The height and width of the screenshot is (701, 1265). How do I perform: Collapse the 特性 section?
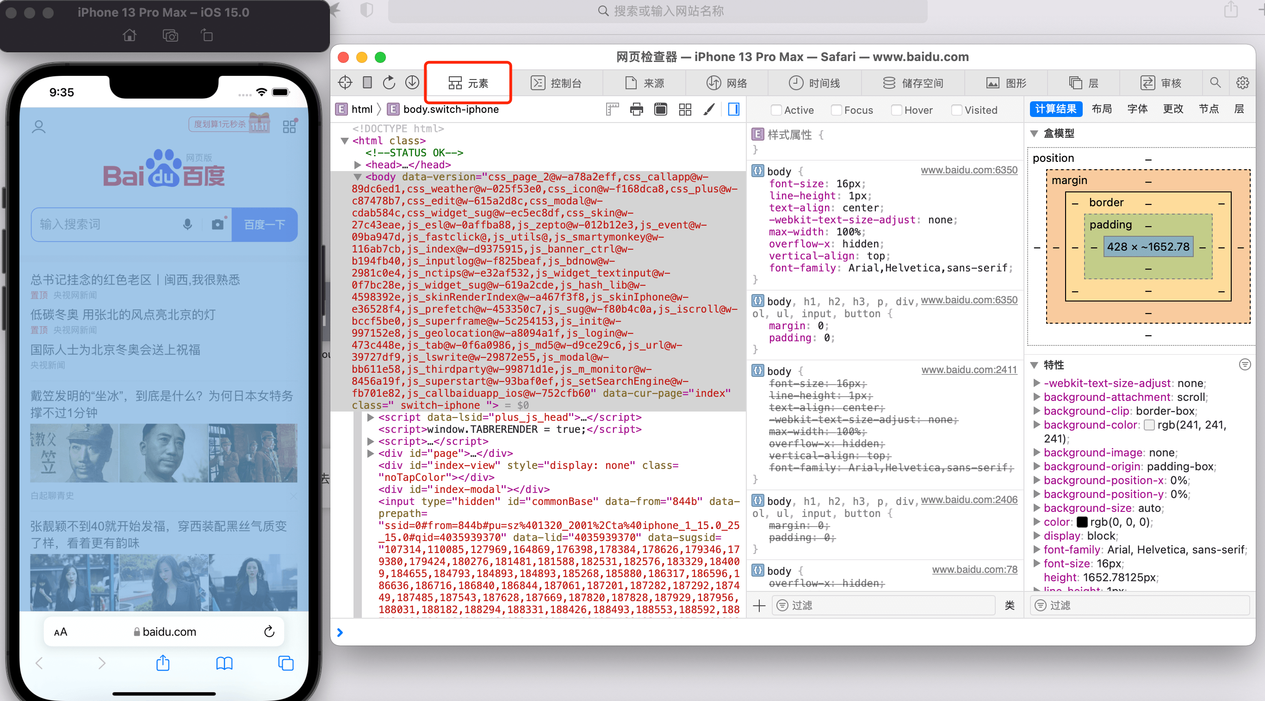coord(1034,365)
